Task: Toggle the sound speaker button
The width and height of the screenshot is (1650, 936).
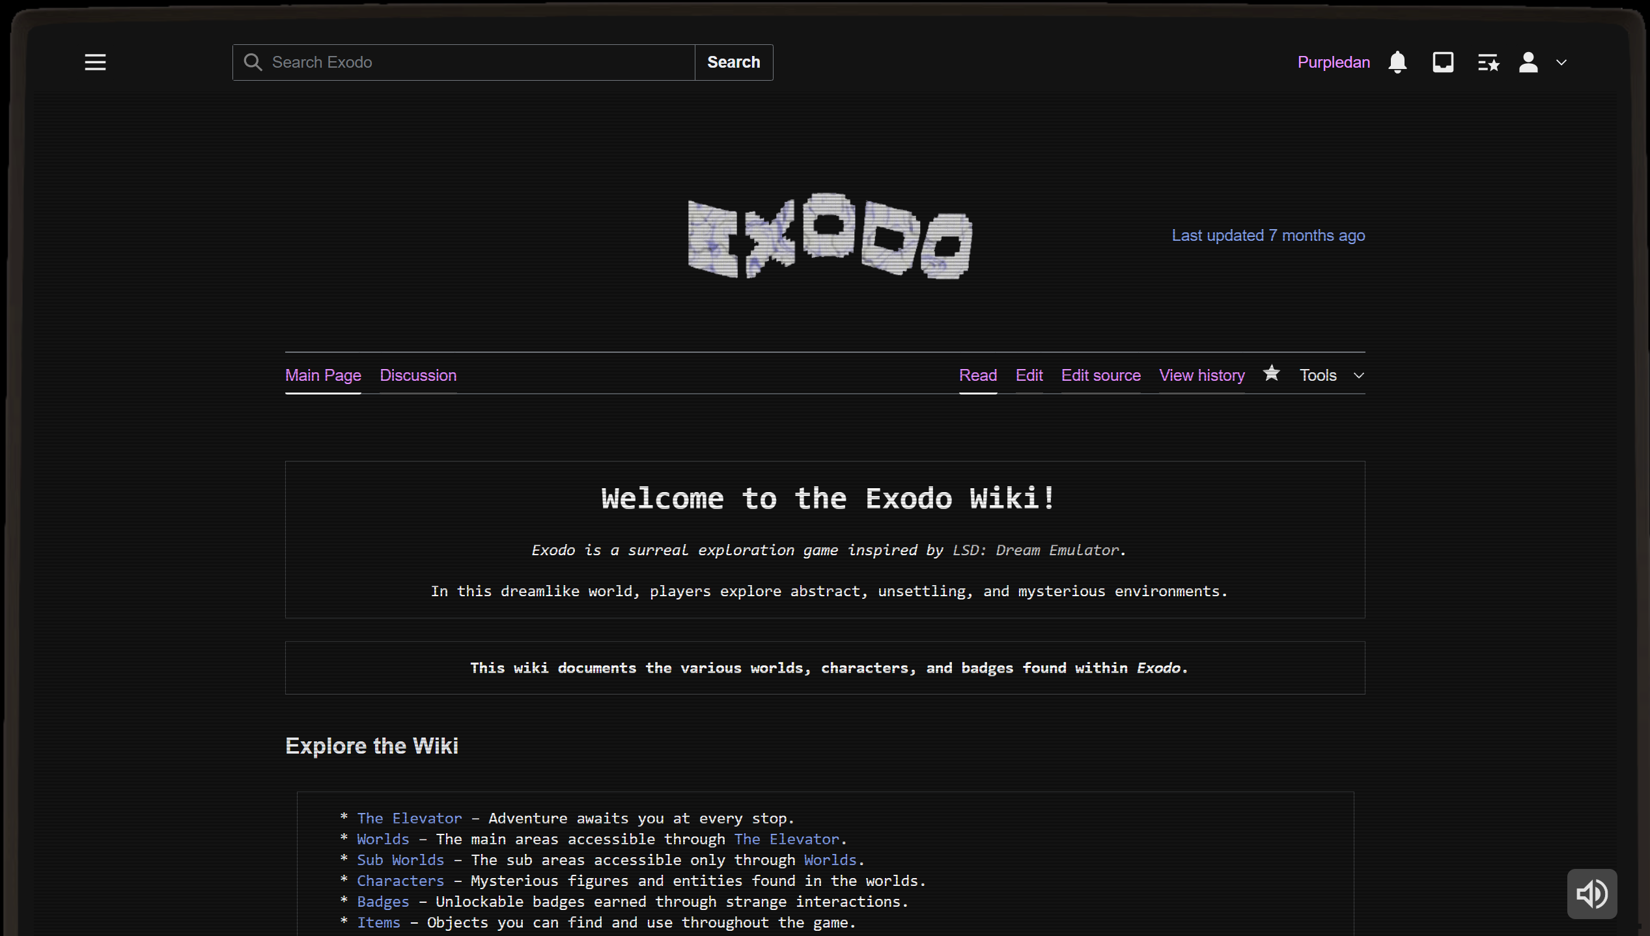Action: 1591,894
